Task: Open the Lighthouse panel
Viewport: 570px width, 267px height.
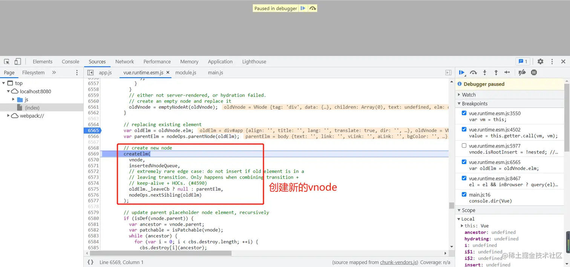Action: click(254, 62)
